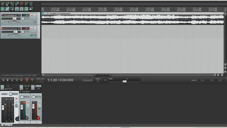Screen dimensions: 227x128
Task: Click the Master pan knob in the mixer
Action: tap(10, 94)
